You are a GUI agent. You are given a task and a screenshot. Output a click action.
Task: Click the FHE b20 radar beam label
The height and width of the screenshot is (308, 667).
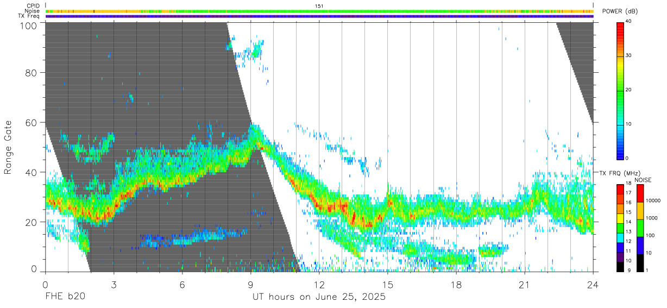(65, 297)
